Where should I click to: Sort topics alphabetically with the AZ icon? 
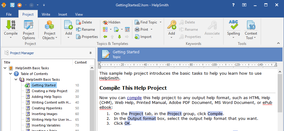click(x=127, y=30)
